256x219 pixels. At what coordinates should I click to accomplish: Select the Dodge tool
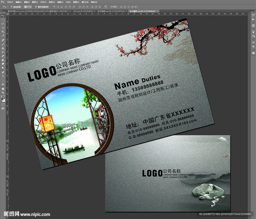(x=3, y=68)
